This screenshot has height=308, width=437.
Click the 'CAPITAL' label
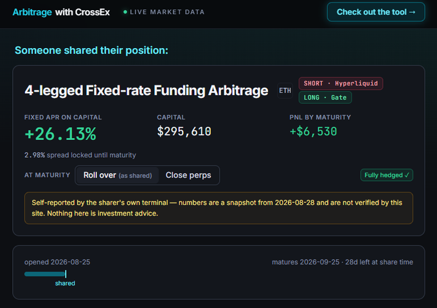point(171,117)
